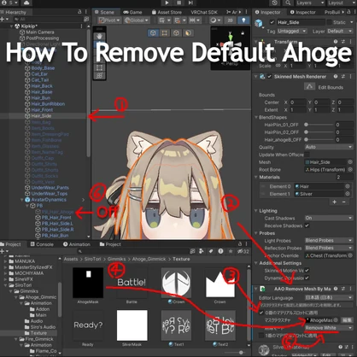Screen dimensions: 357x357
Task: Toggle Skinned Mesh Renderer enabled checkbox
Action: (270, 77)
